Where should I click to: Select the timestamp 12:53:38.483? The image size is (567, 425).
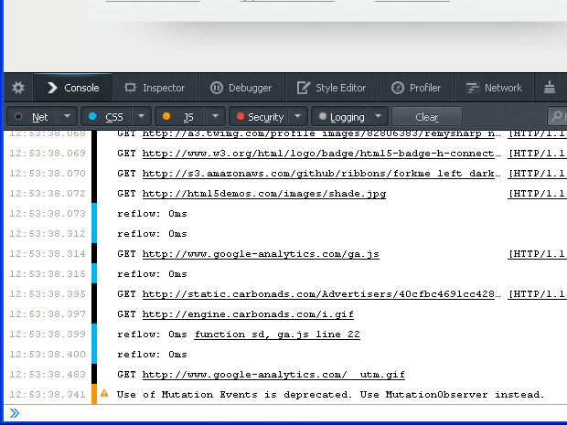point(48,375)
